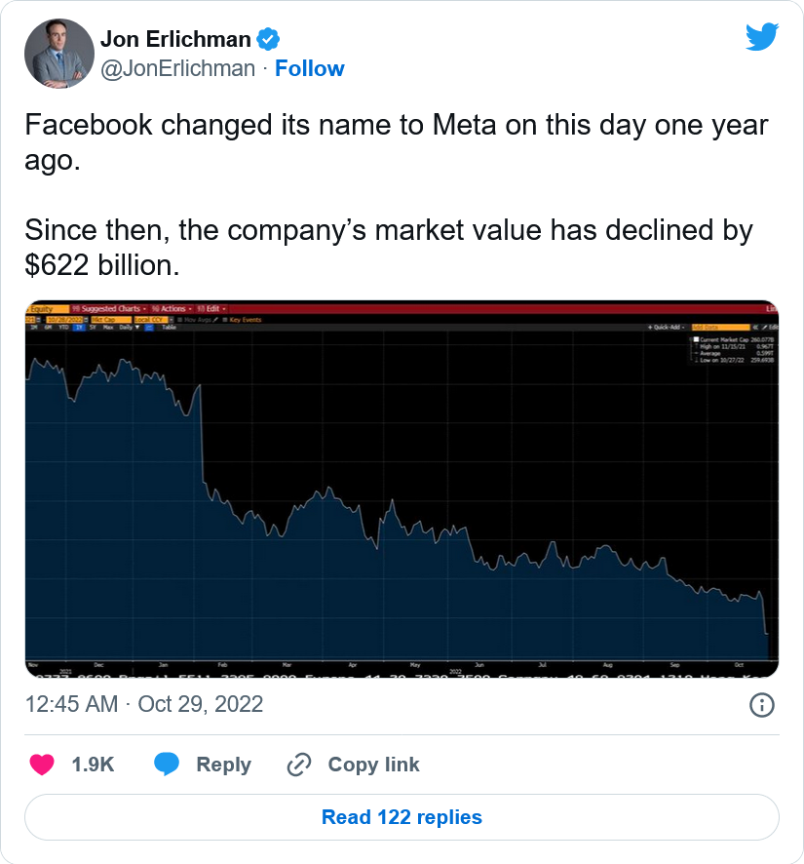Expand the Suggested Charts dropdown
This screenshot has height=864, width=804.
click(x=109, y=308)
